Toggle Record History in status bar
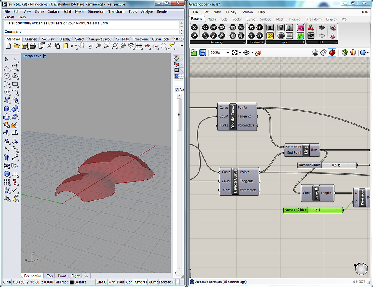 tap(167, 282)
